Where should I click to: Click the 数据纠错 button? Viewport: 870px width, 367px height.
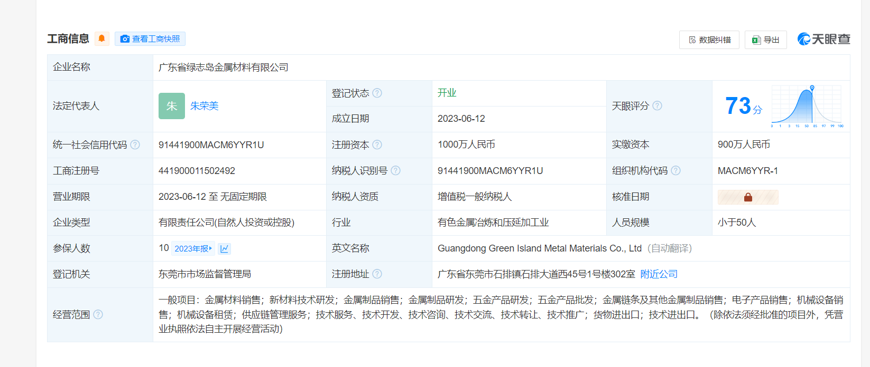pyautogui.click(x=709, y=40)
